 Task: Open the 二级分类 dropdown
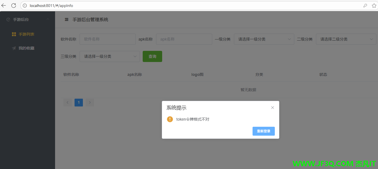coord(346,39)
